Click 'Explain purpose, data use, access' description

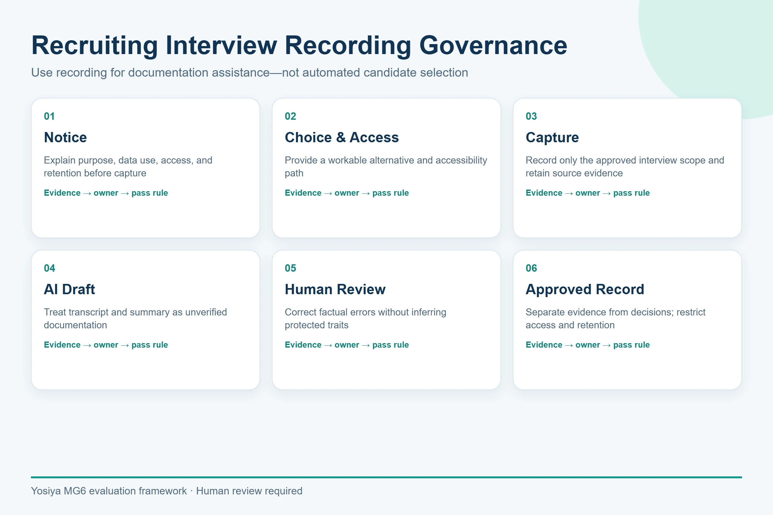128,166
